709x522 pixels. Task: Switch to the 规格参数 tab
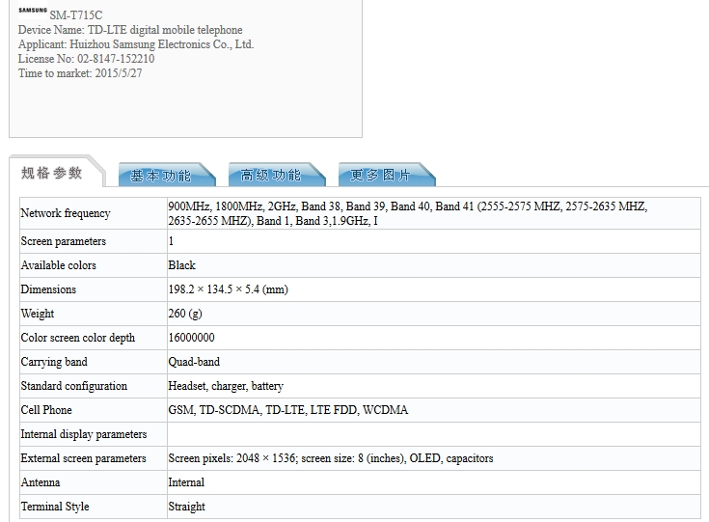coord(52,174)
